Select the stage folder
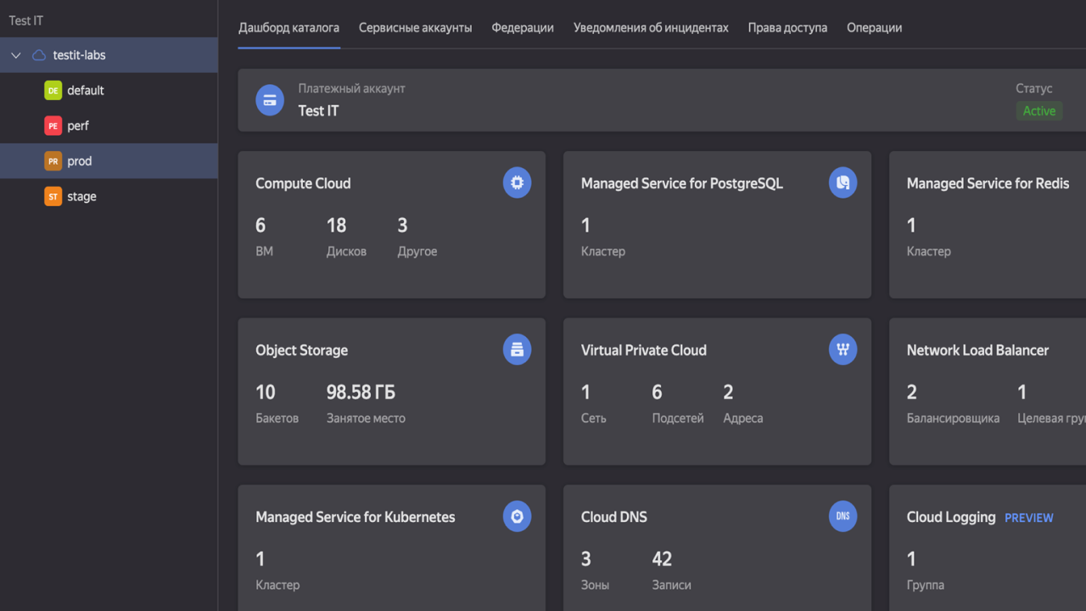This screenshot has height=611, width=1086. coord(81,196)
